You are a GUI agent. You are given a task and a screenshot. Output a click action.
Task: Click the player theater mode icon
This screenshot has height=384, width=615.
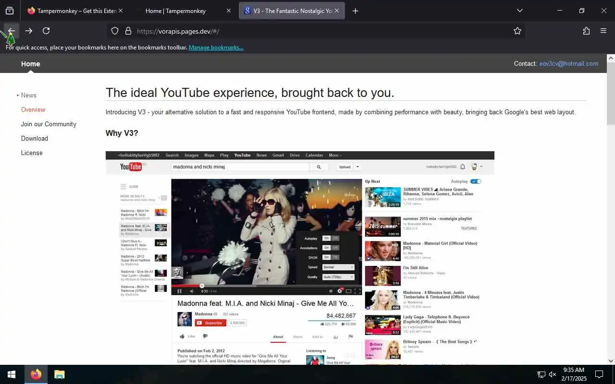pyautogui.click(x=349, y=291)
